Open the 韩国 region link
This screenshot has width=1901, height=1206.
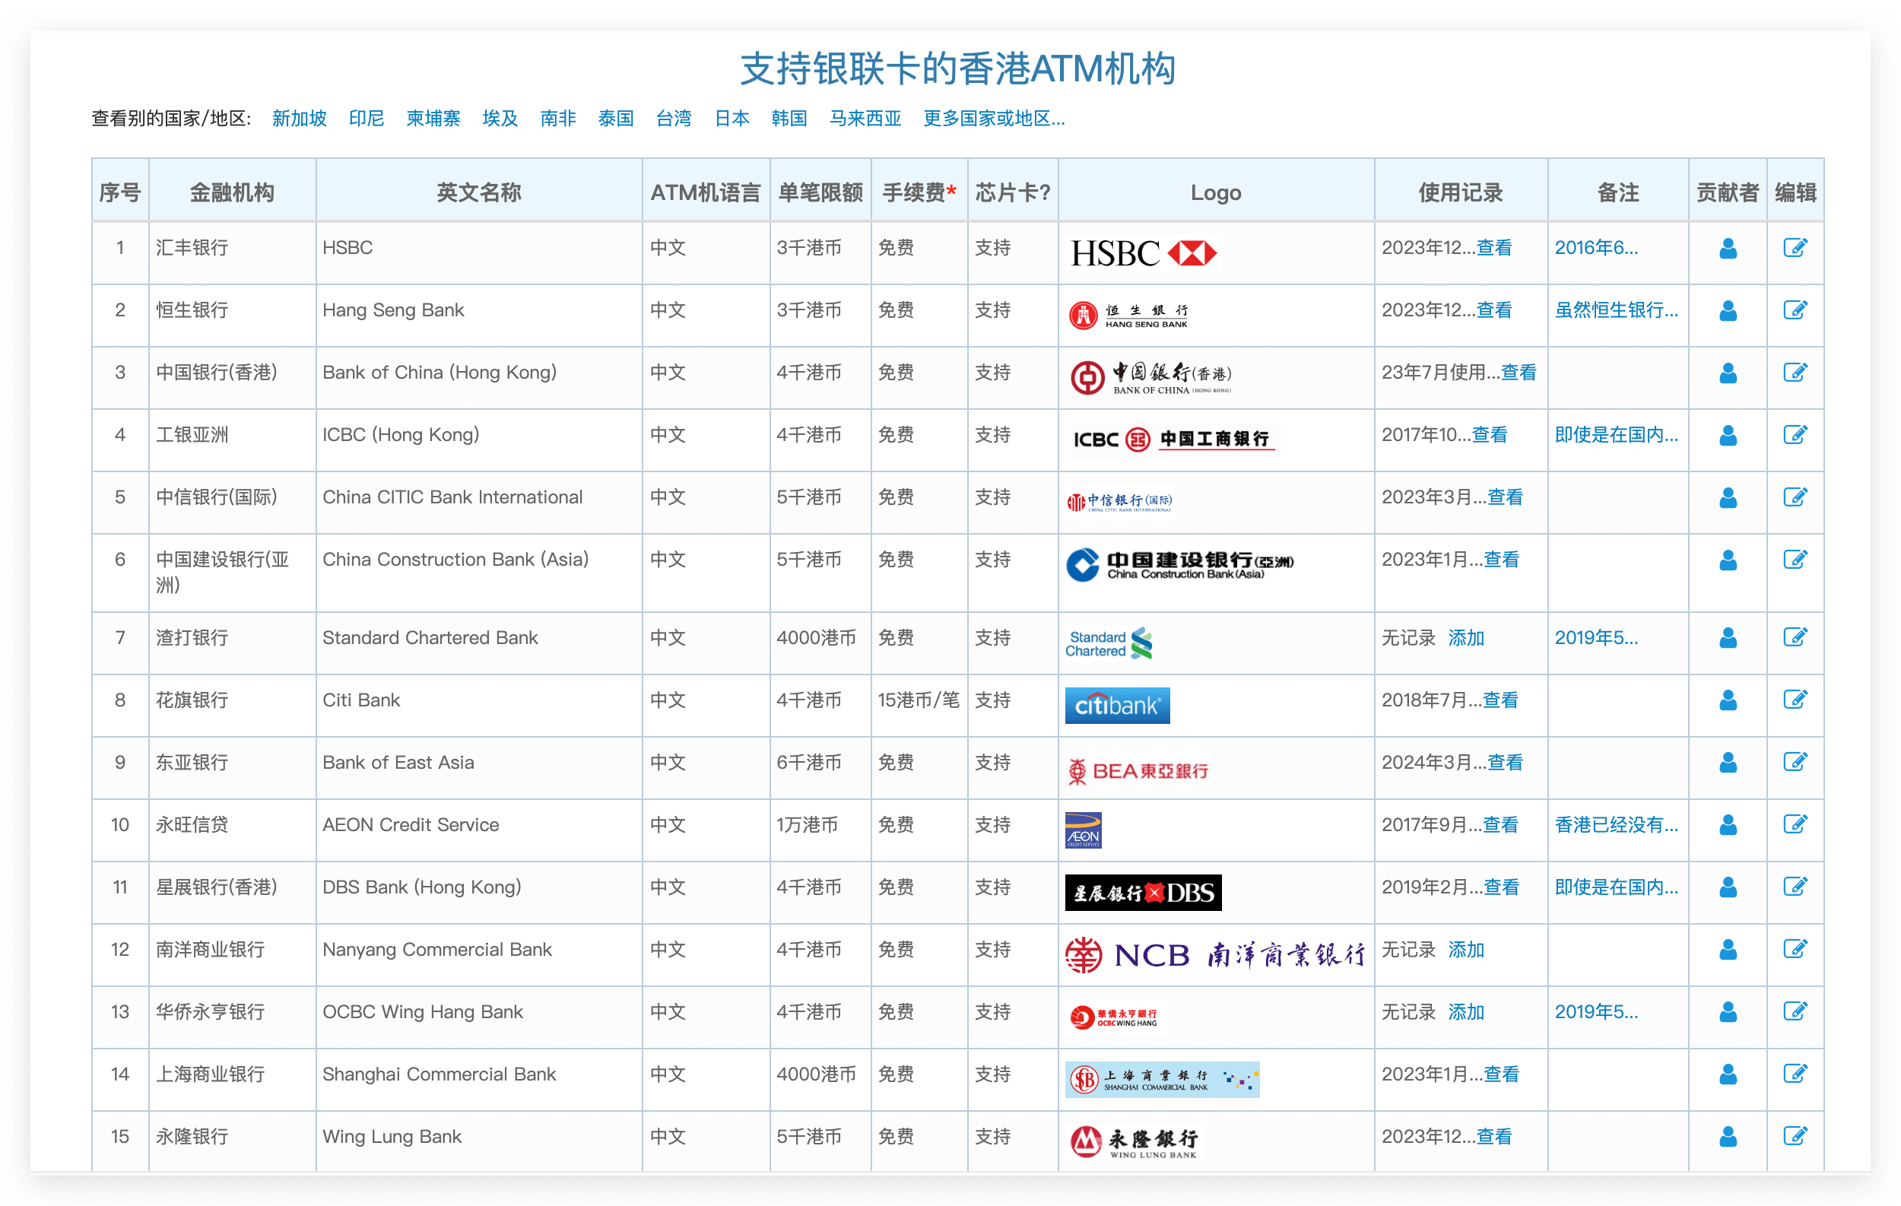789,119
